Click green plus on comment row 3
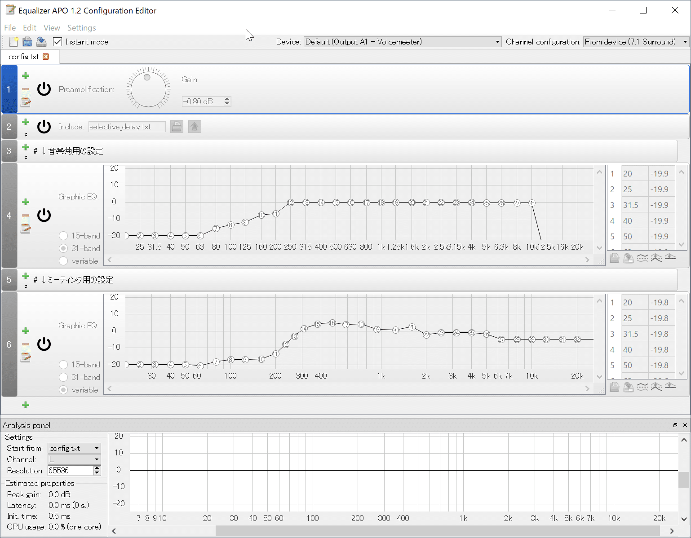 point(26,147)
